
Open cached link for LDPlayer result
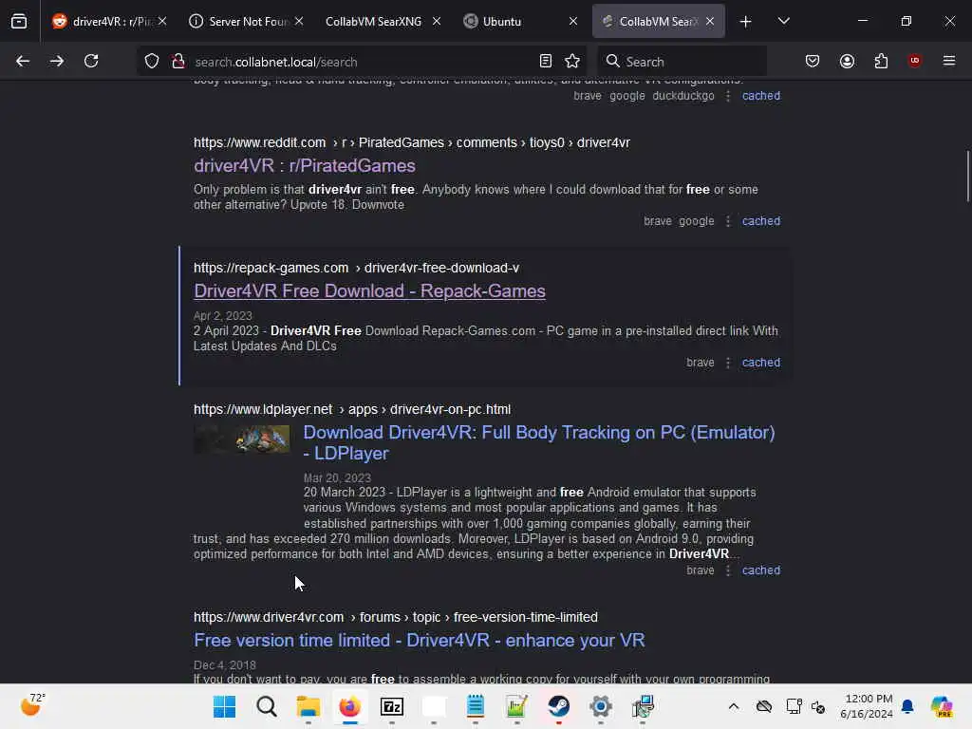(x=761, y=570)
